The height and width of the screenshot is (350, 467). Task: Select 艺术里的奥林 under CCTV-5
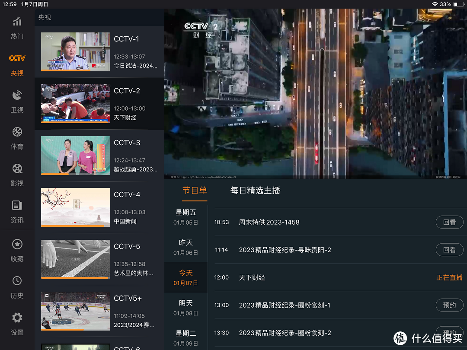pyautogui.click(x=134, y=273)
